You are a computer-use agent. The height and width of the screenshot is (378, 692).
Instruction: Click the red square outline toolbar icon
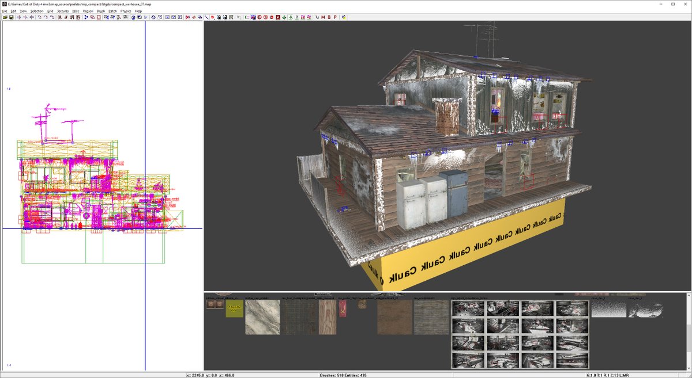tap(99, 17)
